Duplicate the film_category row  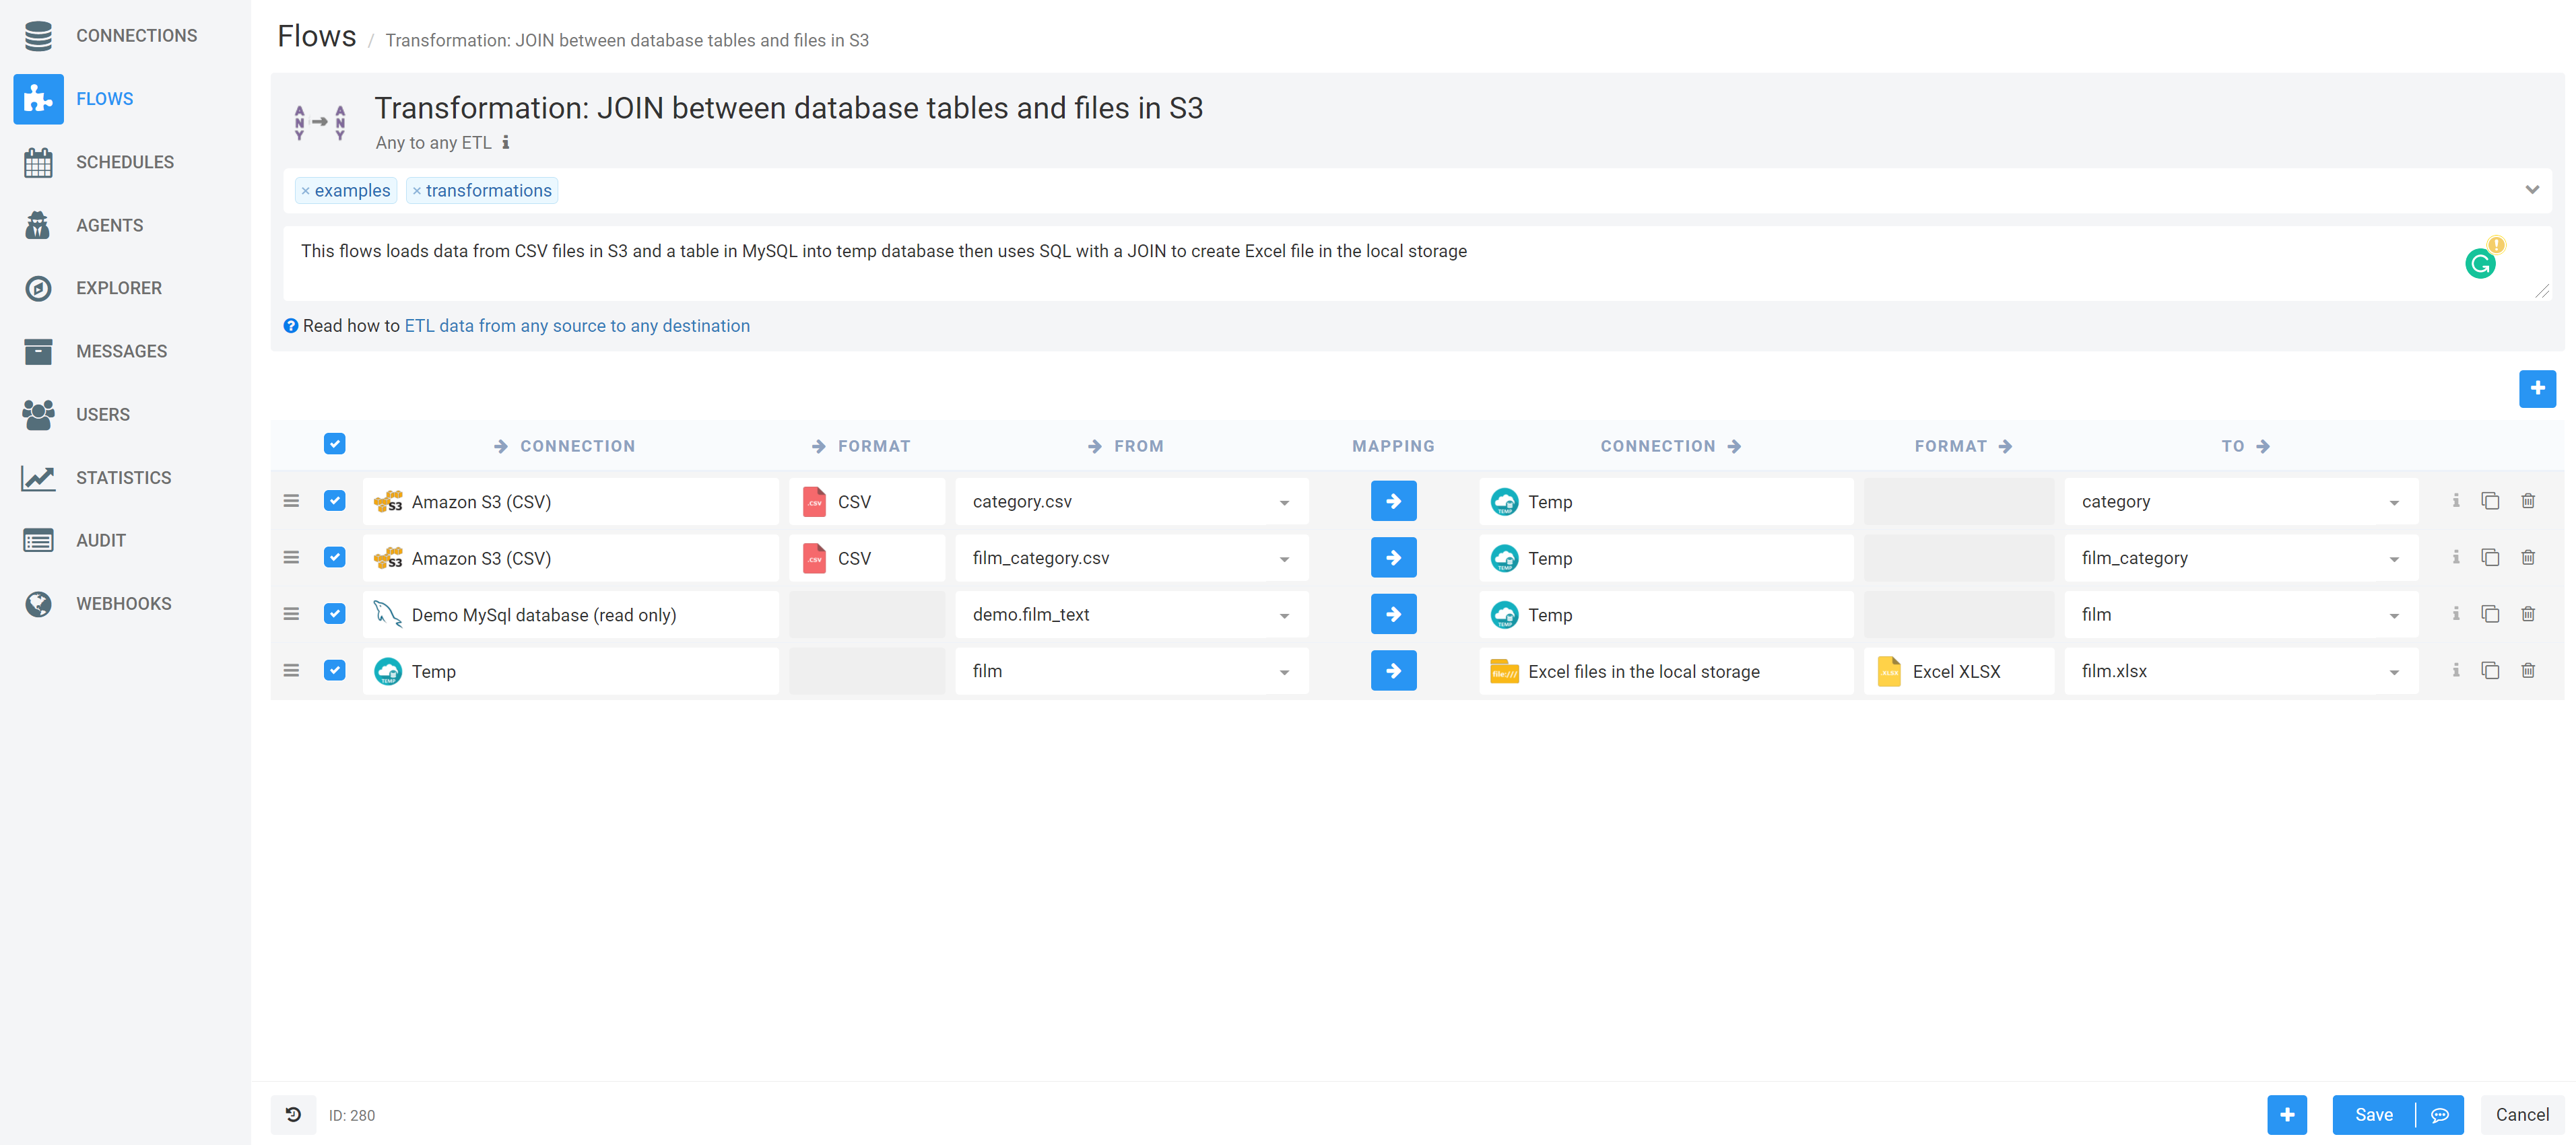click(2490, 557)
